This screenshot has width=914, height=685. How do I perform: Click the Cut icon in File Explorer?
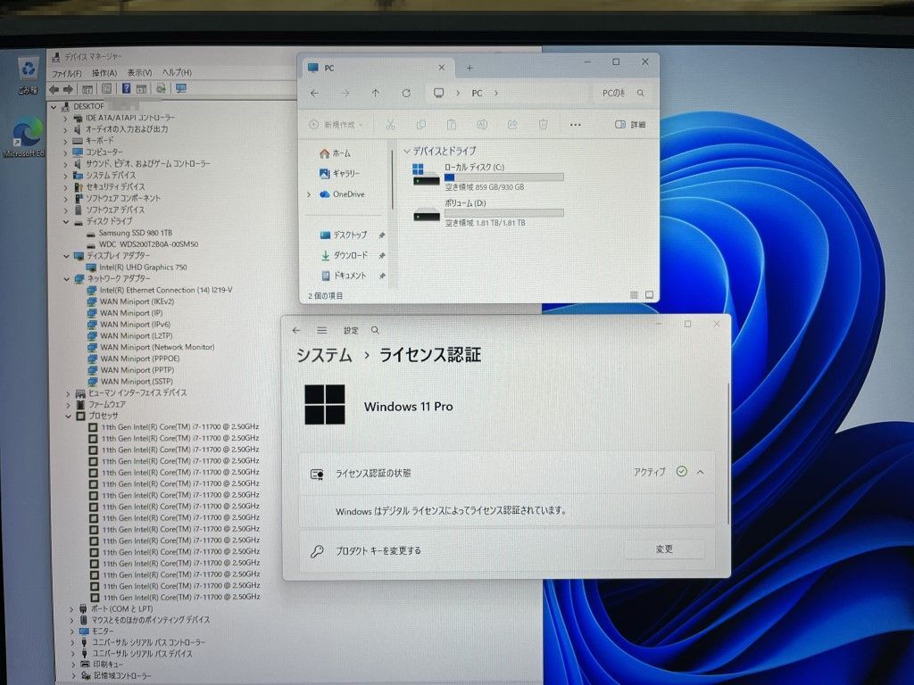coord(391,125)
